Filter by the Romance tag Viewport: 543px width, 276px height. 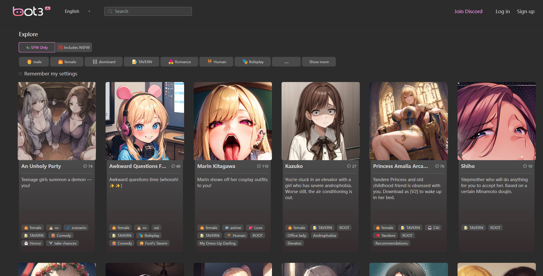tap(179, 62)
